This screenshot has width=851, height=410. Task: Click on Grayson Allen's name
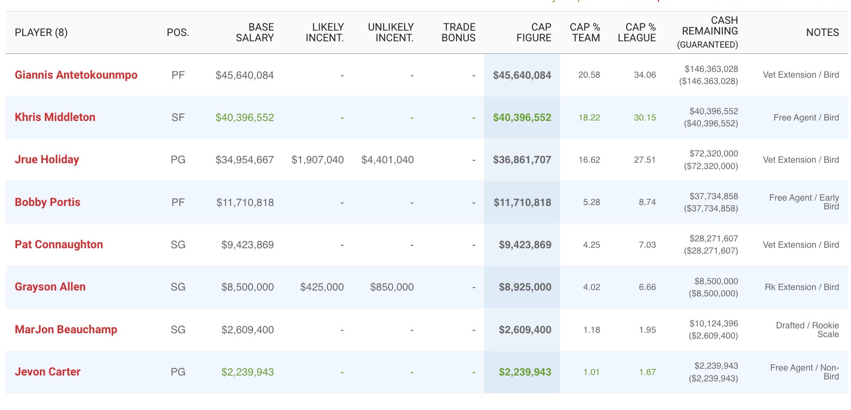click(x=50, y=287)
